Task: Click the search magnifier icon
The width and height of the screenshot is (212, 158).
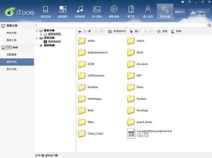Action: tap(209, 25)
